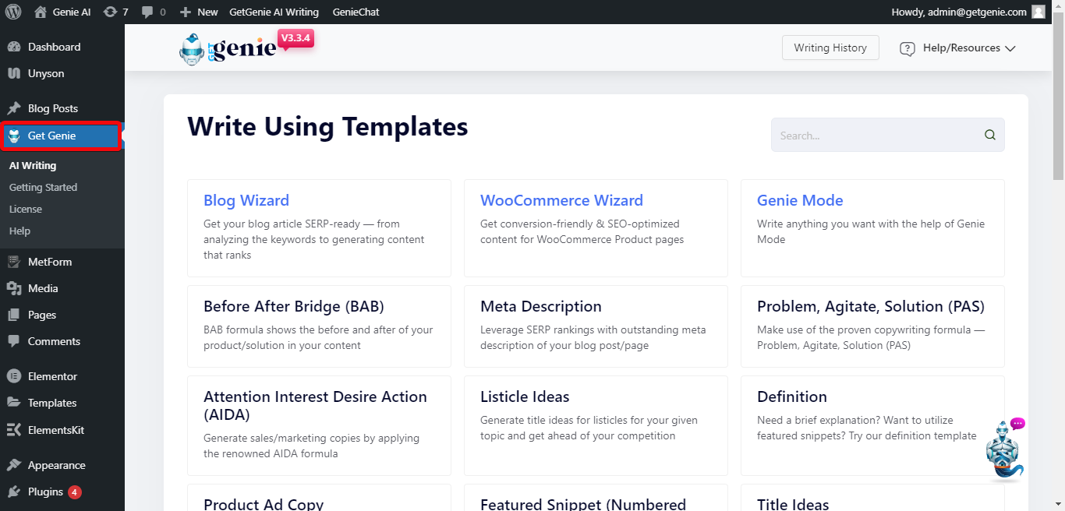1065x511 pixels.
Task: Open the Before After Bridge (BAB) template
Action: [319, 326]
